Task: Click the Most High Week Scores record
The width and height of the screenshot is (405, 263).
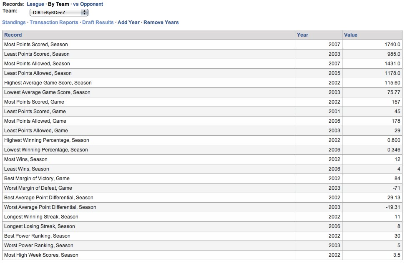Action: pos(41,255)
